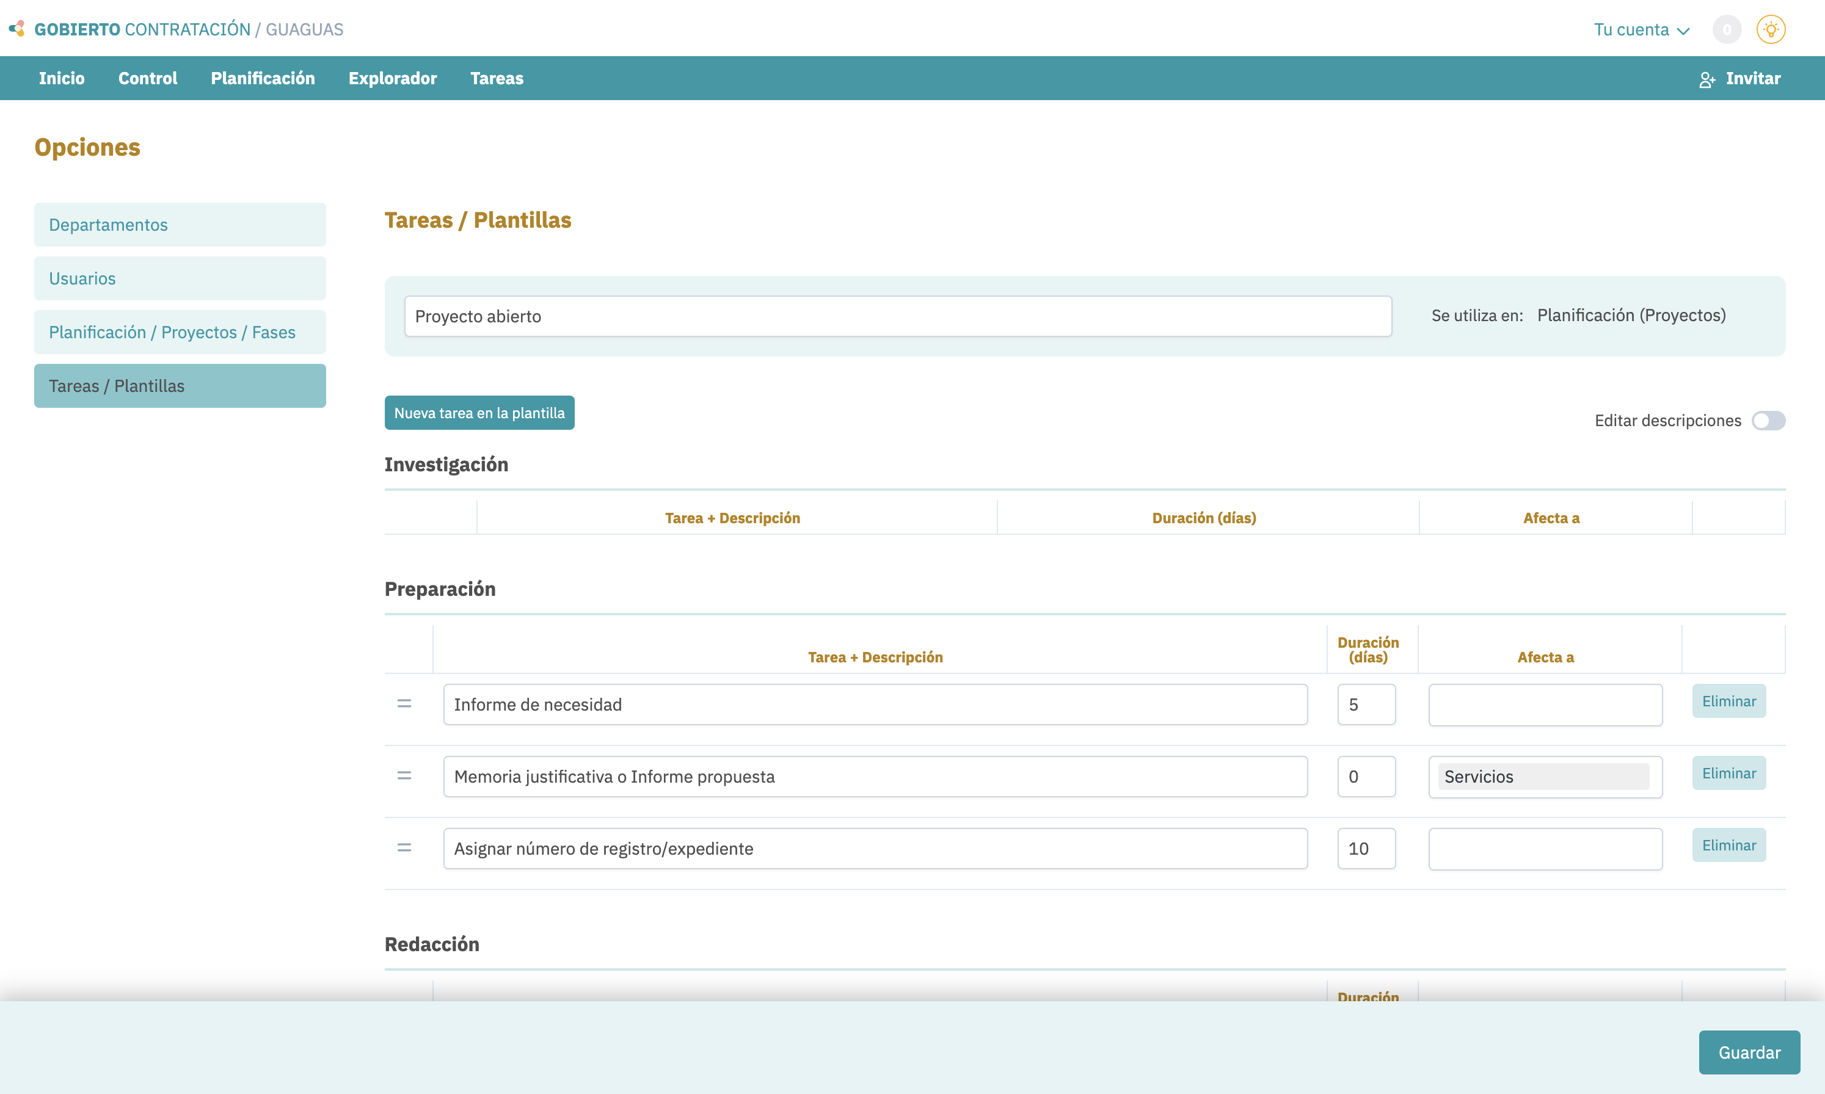1825x1094 pixels.
Task: Open the Explorador nav item
Action: [392, 78]
